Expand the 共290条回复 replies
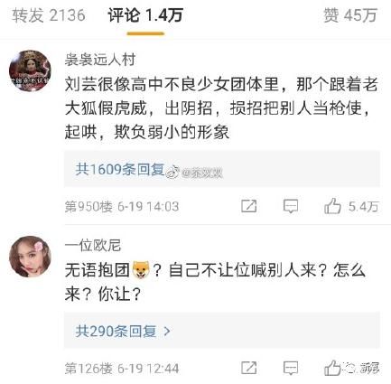Screen dimensions: 391x384 123,332
